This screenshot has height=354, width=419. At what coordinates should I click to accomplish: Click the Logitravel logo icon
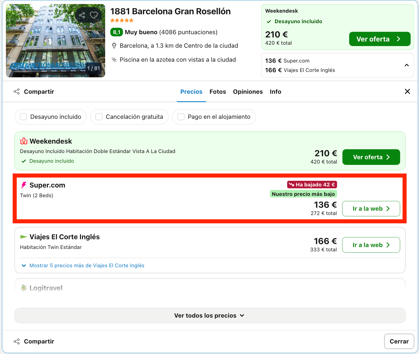[x=24, y=288]
